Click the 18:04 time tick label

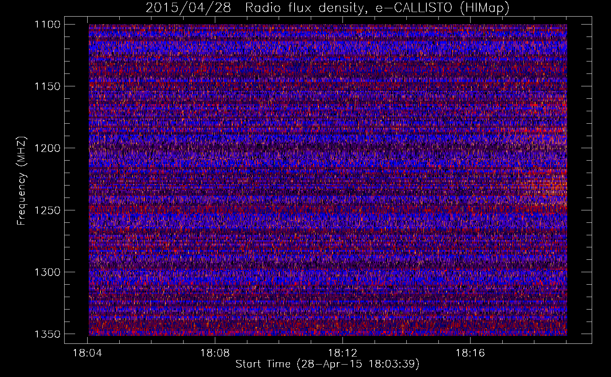pyautogui.click(x=88, y=353)
